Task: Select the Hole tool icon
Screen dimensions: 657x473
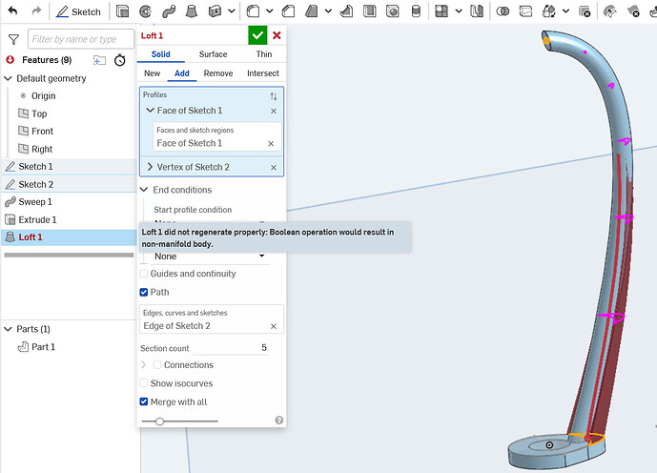Action: [x=393, y=11]
